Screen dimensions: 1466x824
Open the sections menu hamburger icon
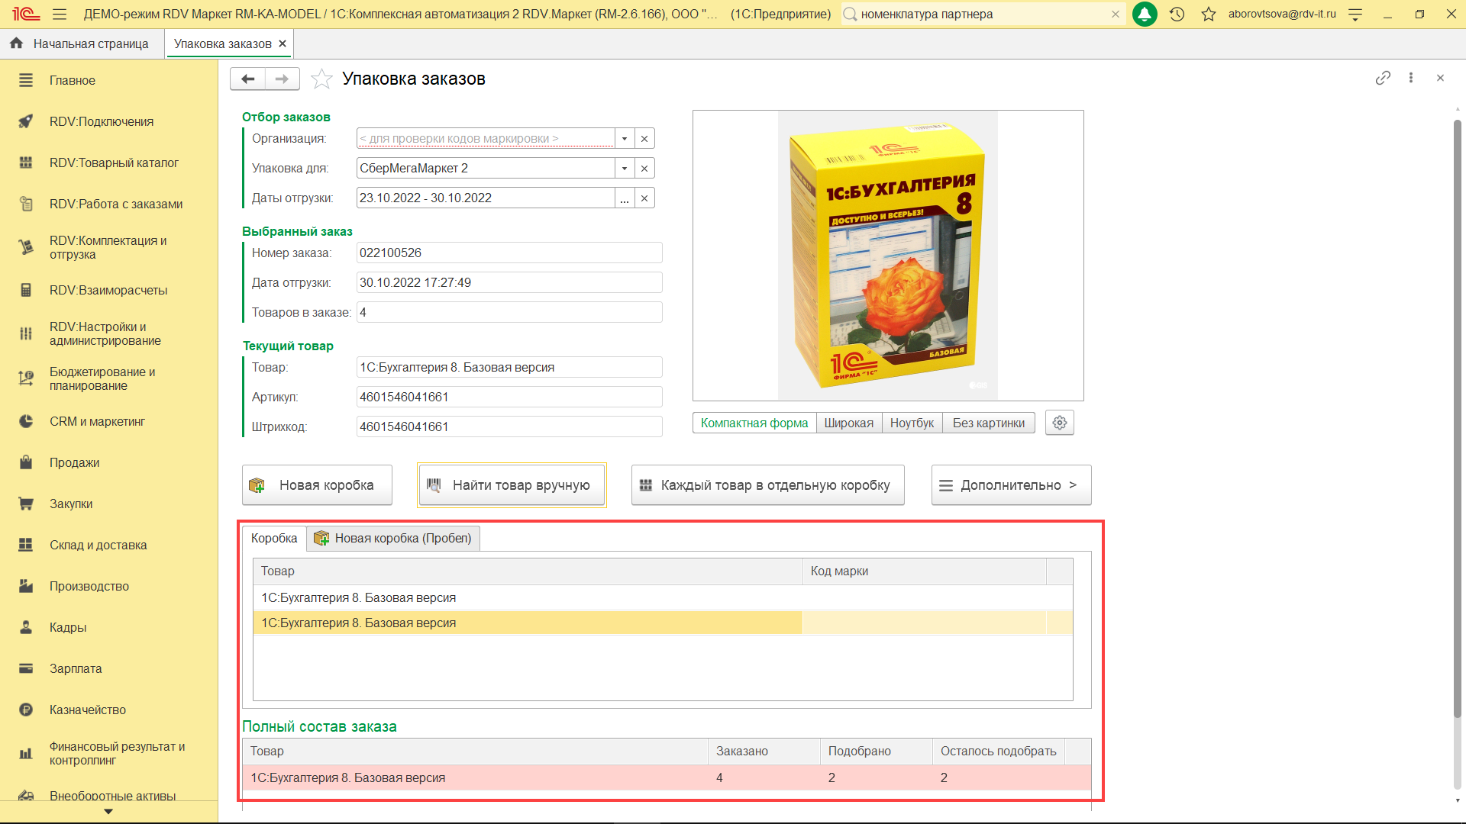click(x=60, y=14)
